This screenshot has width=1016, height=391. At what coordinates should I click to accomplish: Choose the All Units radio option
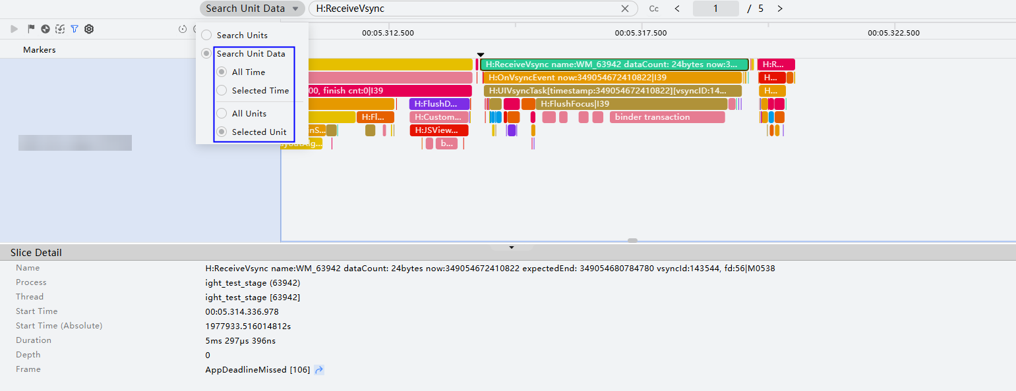click(222, 113)
